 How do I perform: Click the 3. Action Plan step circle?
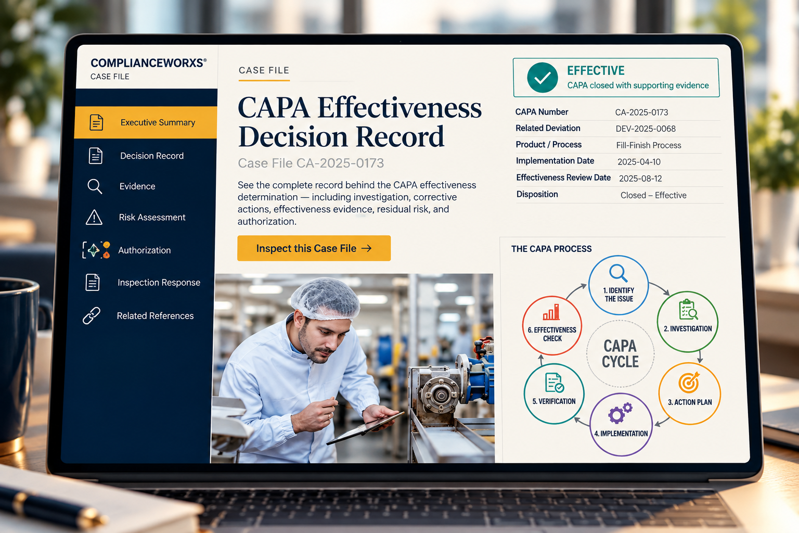(x=690, y=394)
